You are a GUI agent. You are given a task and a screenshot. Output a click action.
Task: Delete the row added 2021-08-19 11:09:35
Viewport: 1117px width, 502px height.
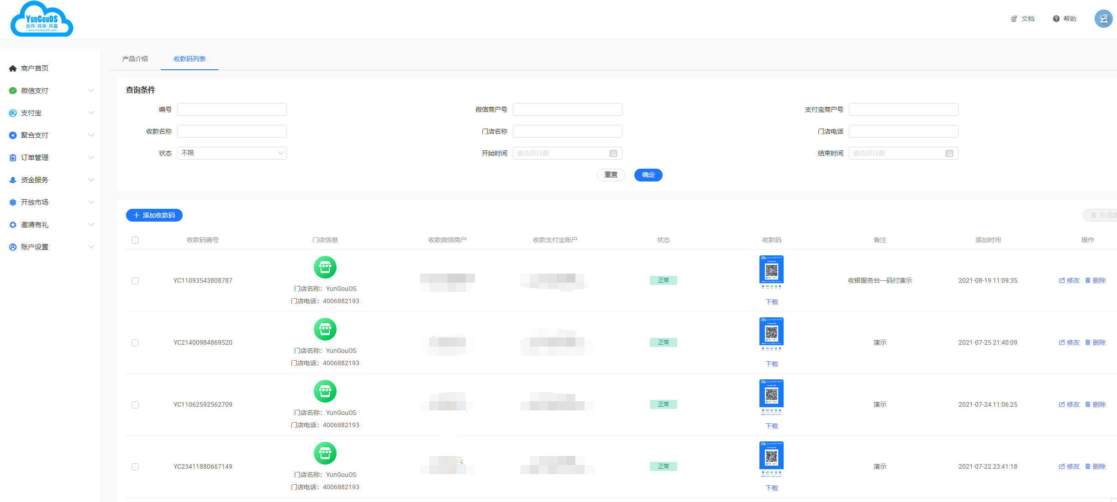coord(1095,280)
